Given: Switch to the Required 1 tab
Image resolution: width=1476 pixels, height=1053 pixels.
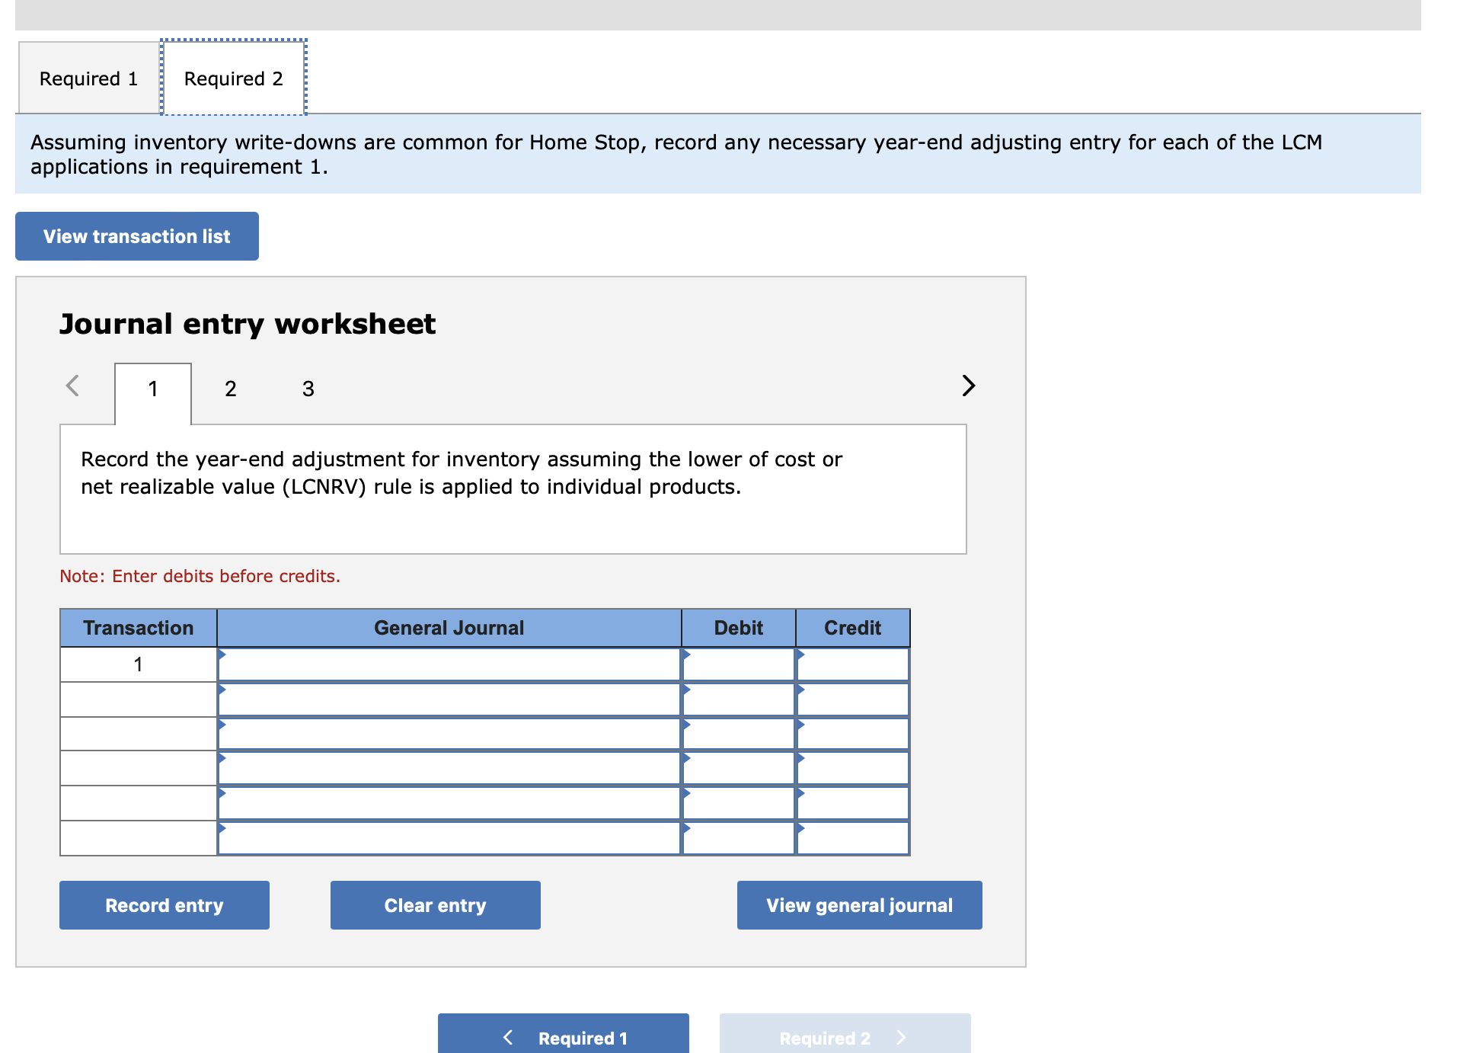Looking at the screenshot, I should click(88, 77).
